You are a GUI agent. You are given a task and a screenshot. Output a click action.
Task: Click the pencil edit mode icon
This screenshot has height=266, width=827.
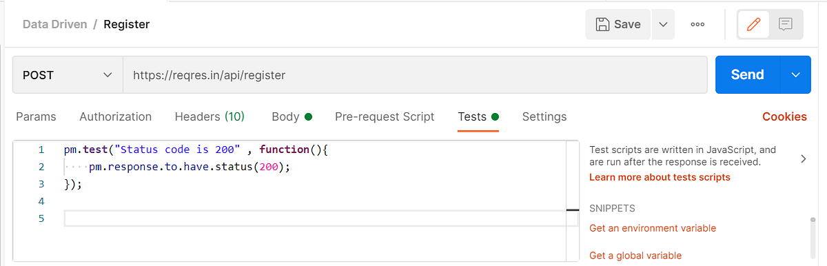(754, 25)
